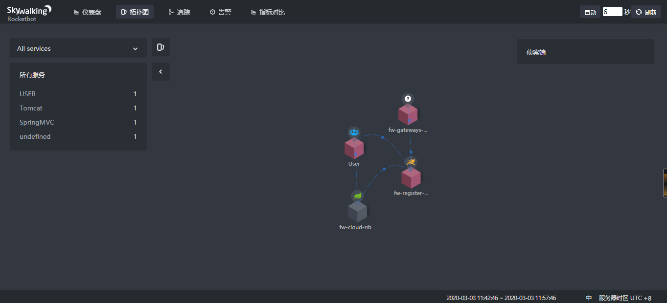Expand the All services dropdown
The image size is (667, 303).
tap(78, 48)
